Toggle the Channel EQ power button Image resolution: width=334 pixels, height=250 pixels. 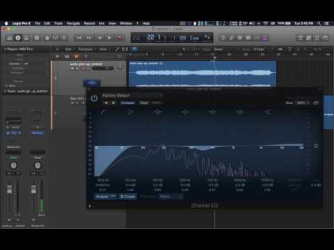(x=94, y=98)
